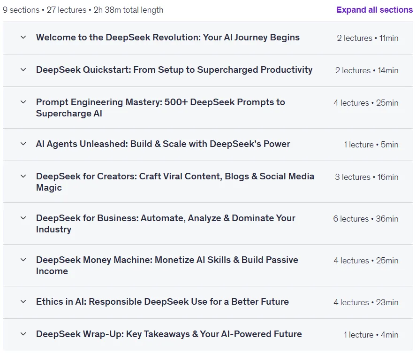This screenshot has height=354, width=416.
Task: Open chevron next to Prompt Engineering Mastery
Action: [23, 102]
